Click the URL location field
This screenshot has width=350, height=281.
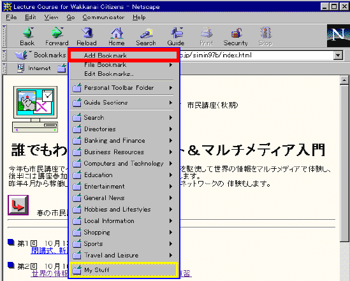[257, 55]
